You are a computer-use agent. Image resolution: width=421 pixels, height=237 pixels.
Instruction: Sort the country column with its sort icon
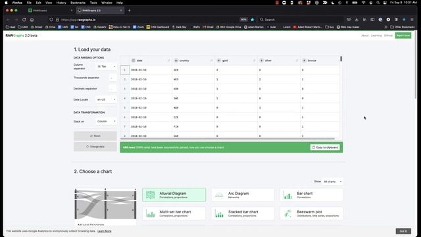[211, 61]
